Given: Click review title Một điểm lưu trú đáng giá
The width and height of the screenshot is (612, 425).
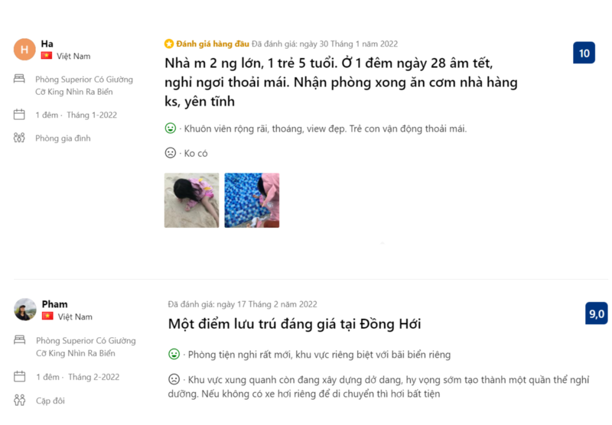Looking at the screenshot, I should tap(295, 324).
